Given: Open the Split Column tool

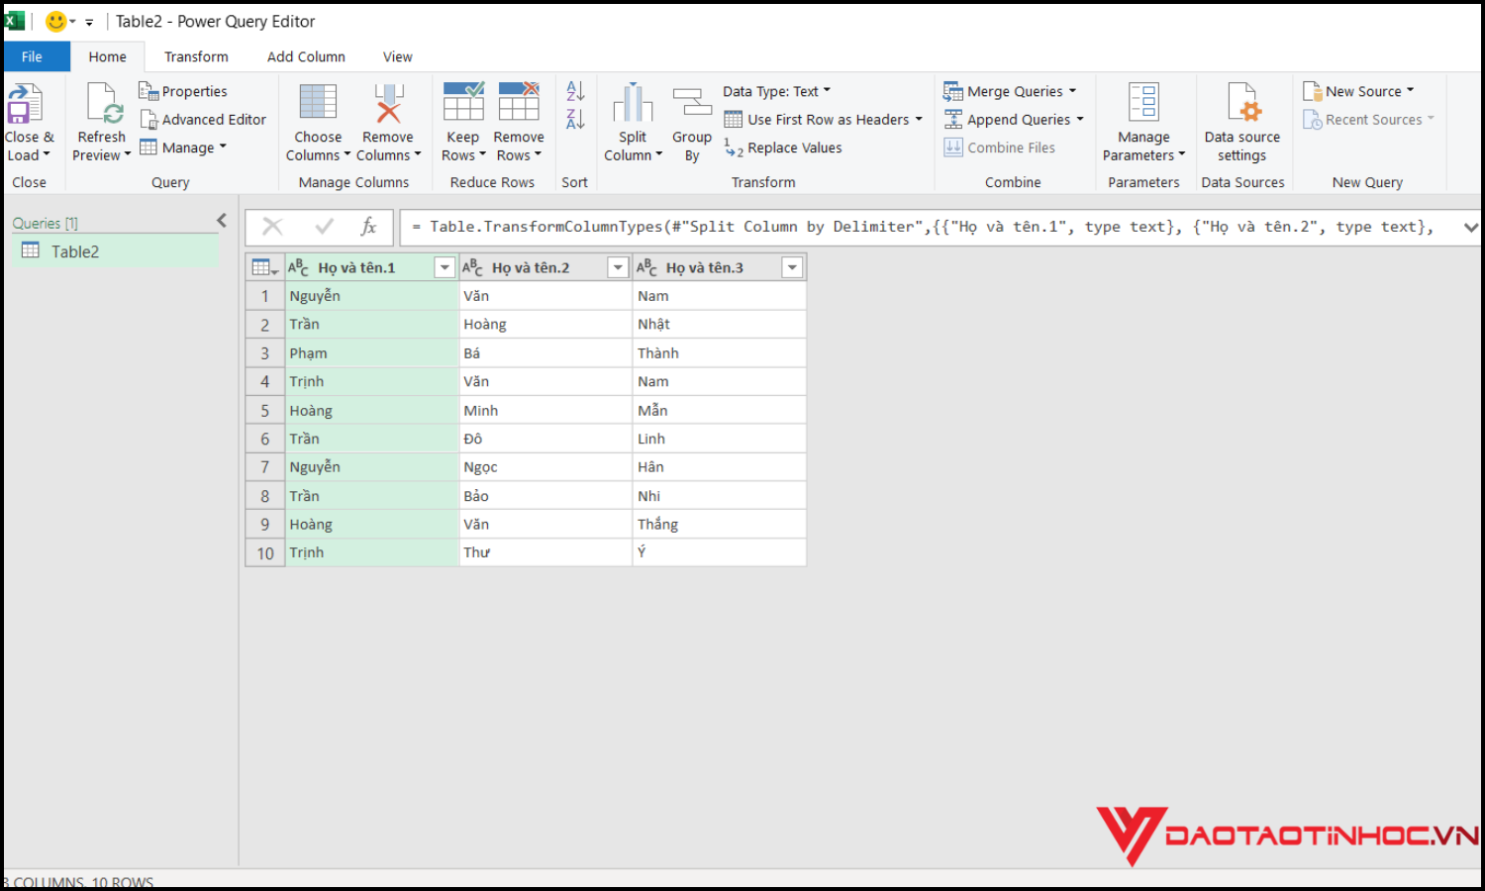Looking at the screenshot, I should click(633, 121).
